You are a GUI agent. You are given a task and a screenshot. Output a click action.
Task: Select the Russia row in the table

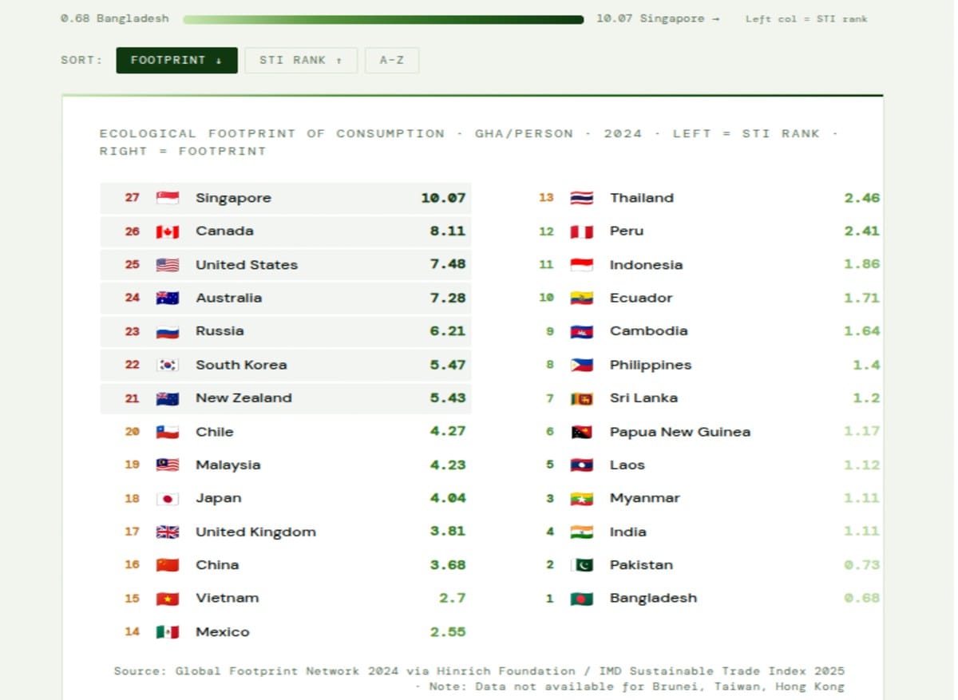(x=286, y=331)
